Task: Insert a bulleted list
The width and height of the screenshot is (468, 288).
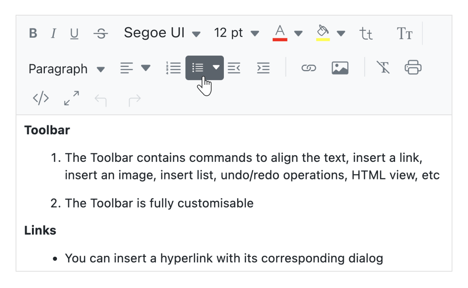Action: pos(198,68)
